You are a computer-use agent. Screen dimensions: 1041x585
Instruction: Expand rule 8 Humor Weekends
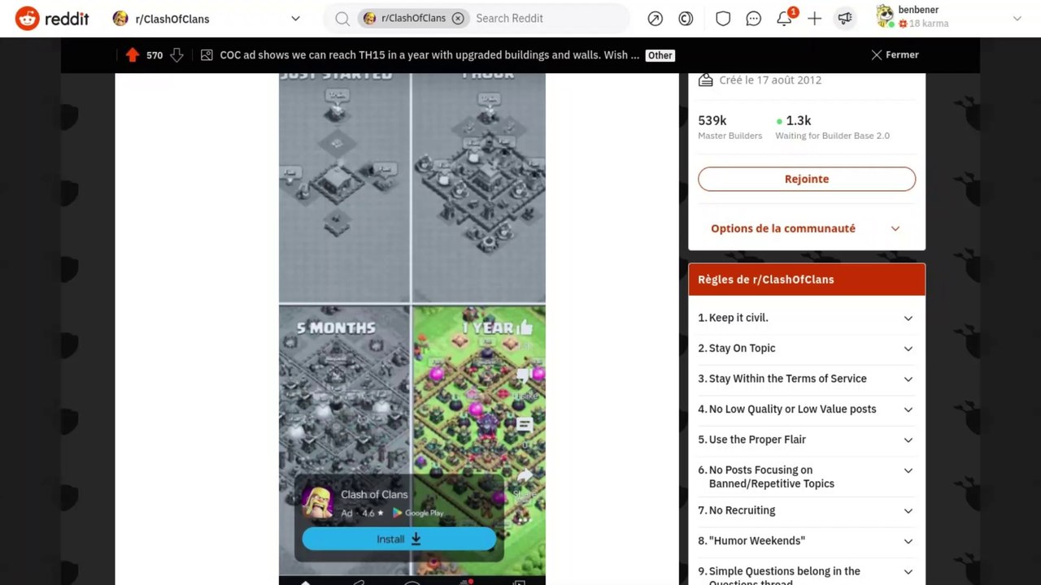805,540
